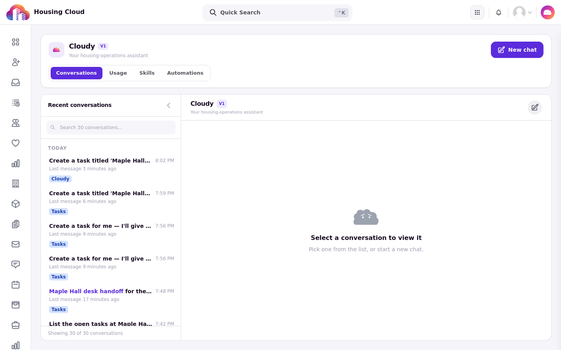Click the notifications bell icon
The image size is (561, 350).
coord(499,12)
